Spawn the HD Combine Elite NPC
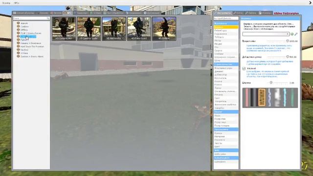 click(64, 28)
